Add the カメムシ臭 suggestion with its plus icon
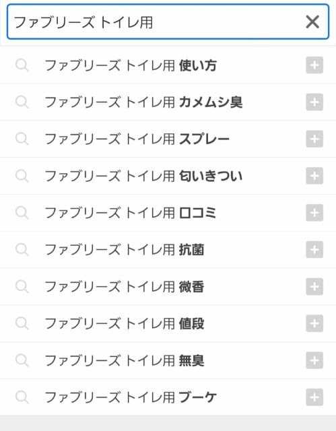Image resolution: width=336 pixels, height=431 pixels. click(314, 102)
